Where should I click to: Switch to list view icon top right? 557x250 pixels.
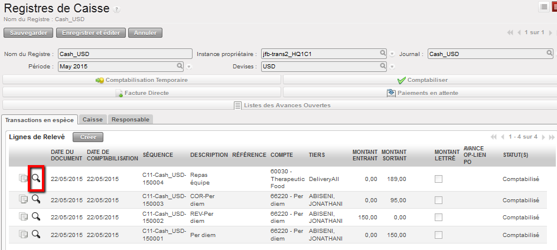[x=543, y=6]
